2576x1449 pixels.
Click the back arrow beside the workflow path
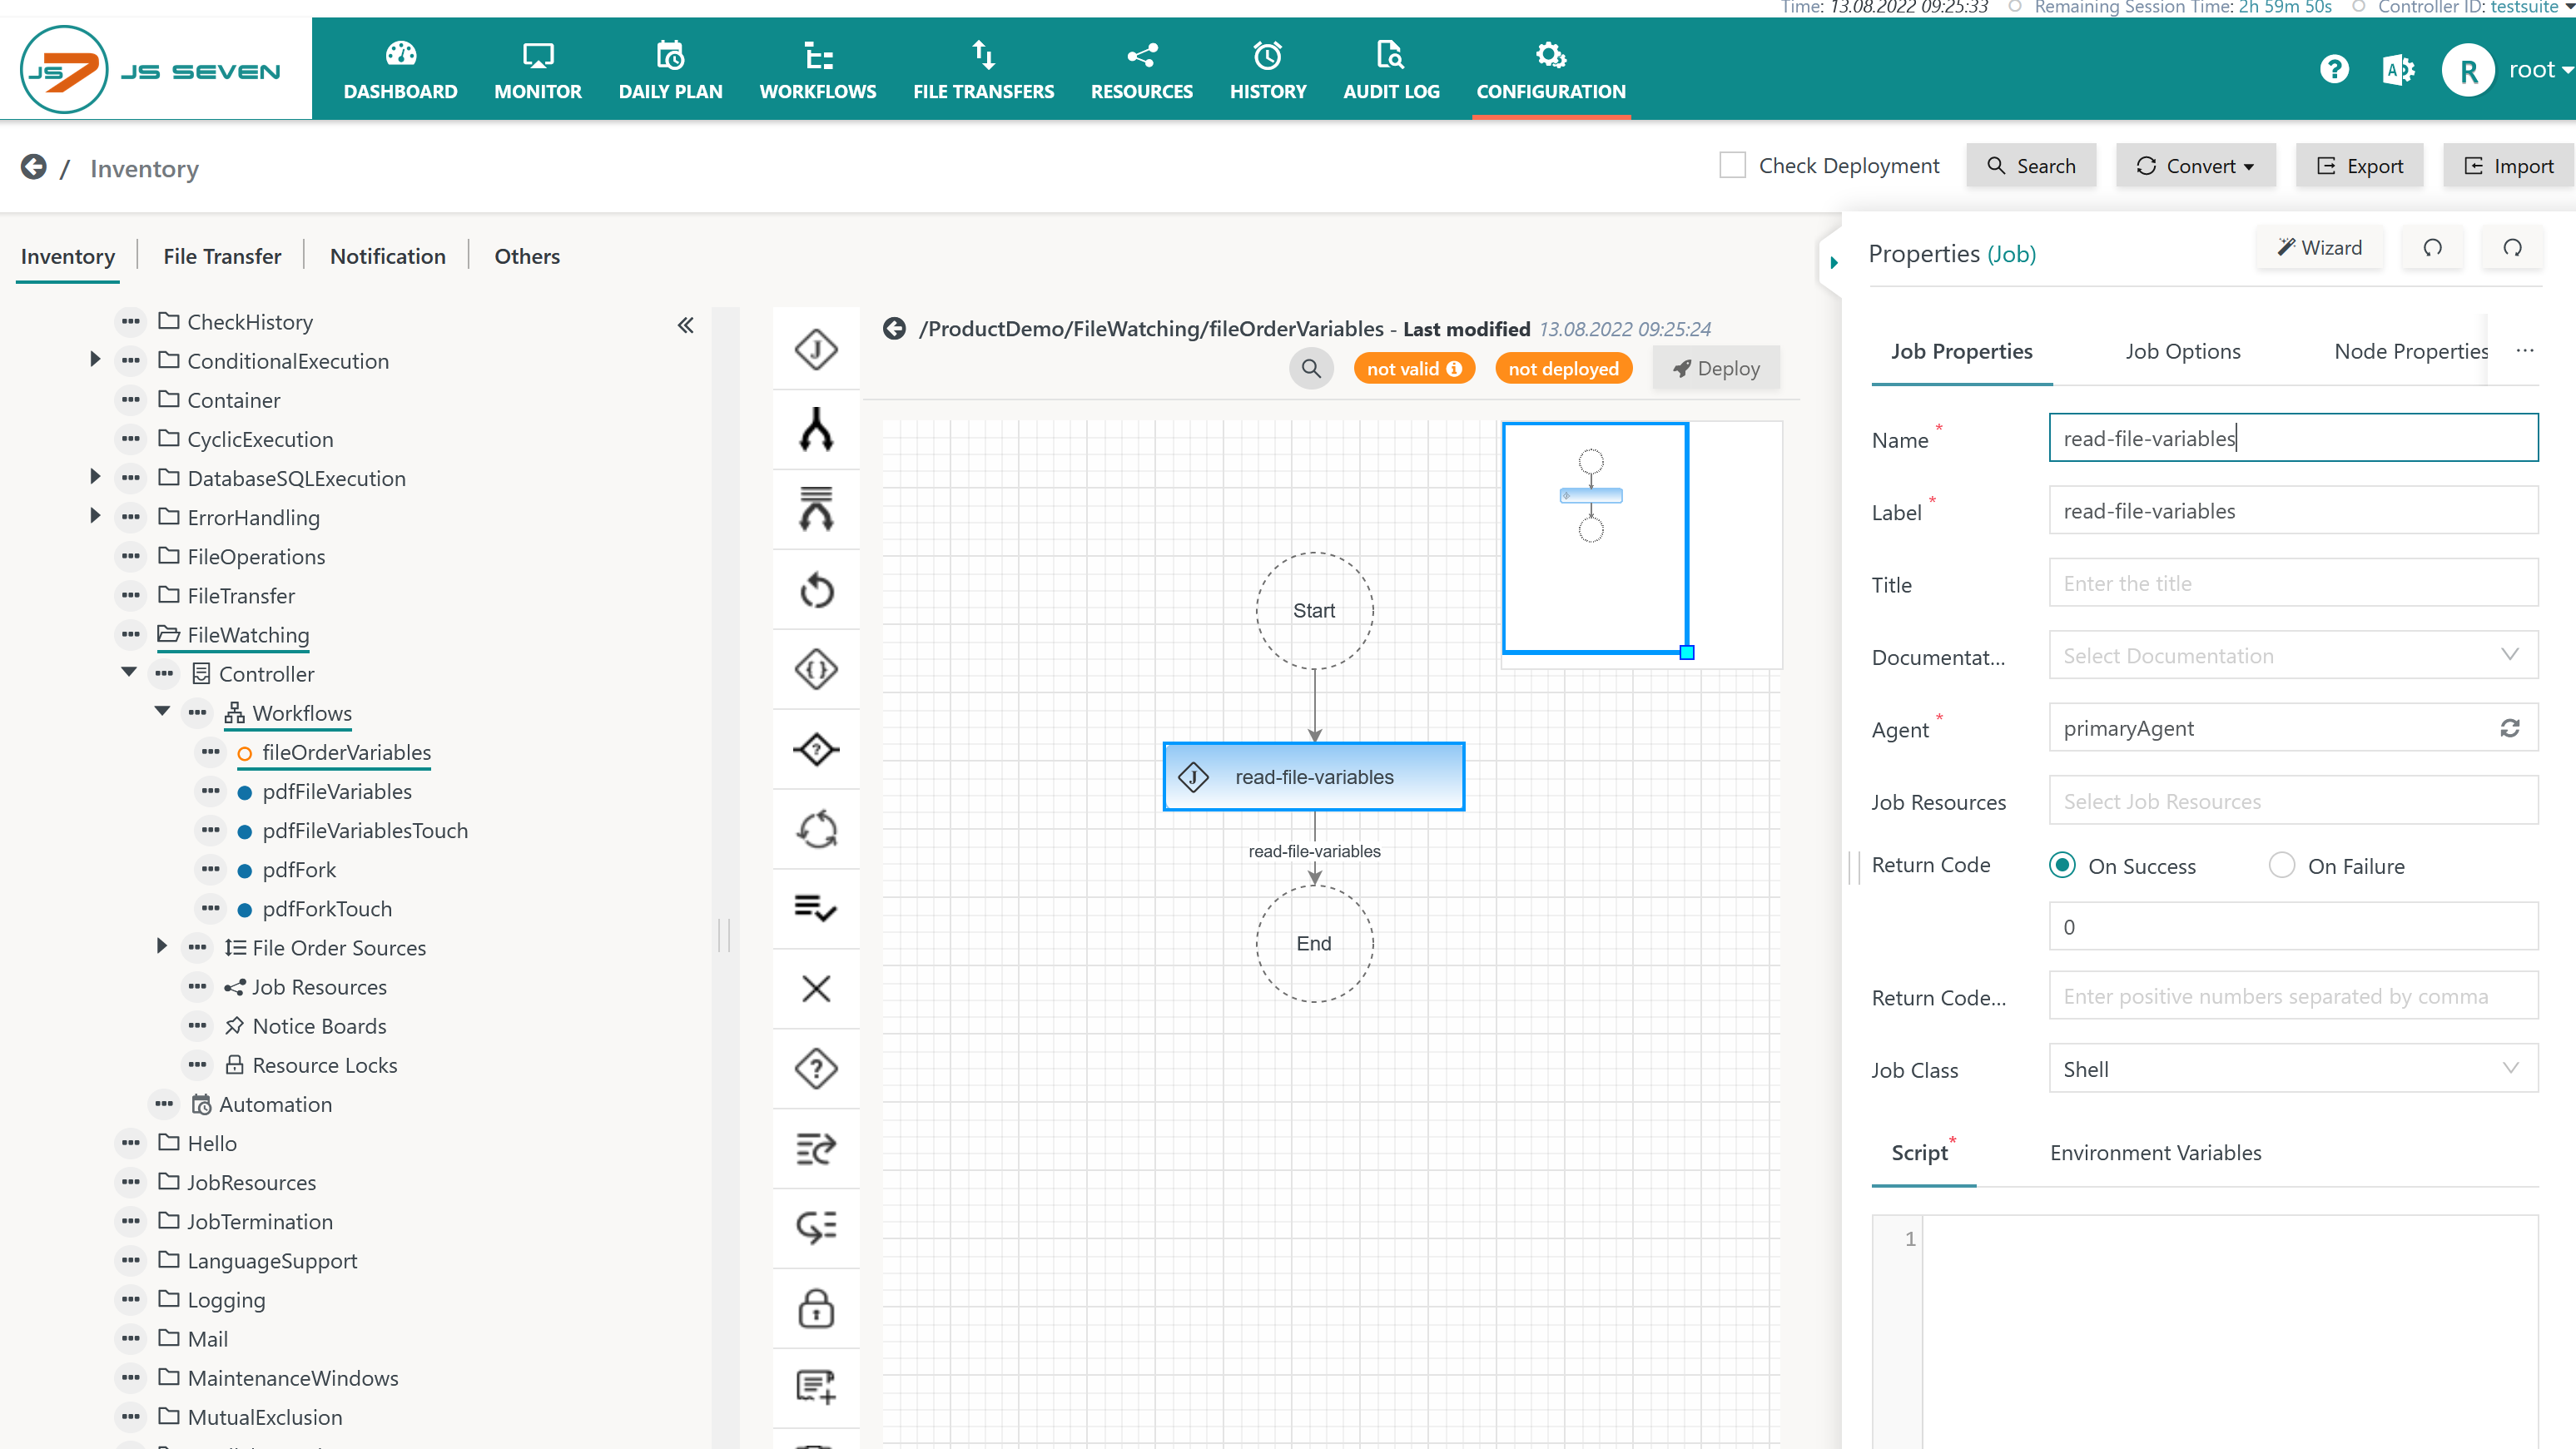tap(894, 328)
